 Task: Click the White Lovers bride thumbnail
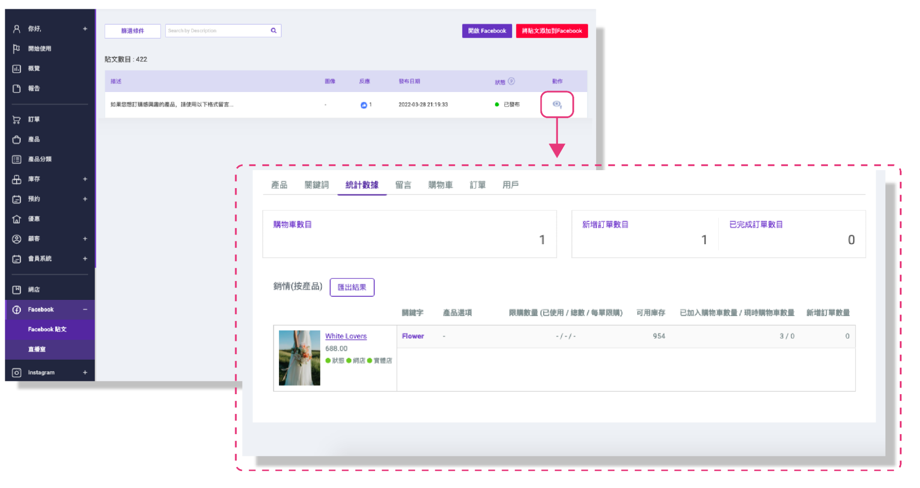coord(300,358)
